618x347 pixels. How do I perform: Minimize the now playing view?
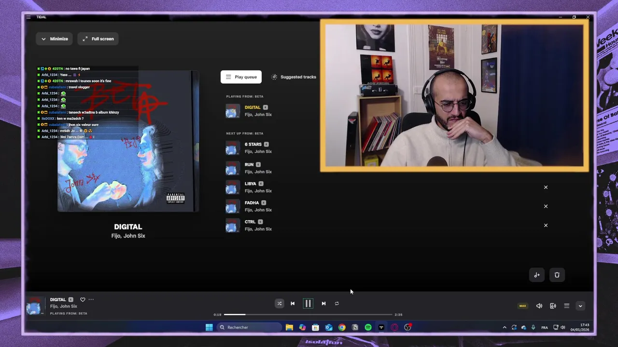[x=55, y=39]
